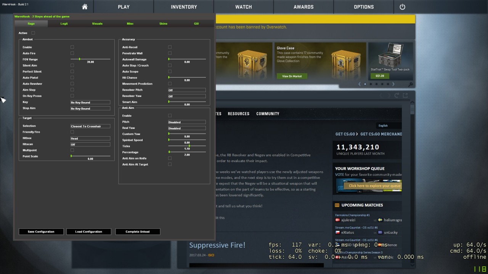Open Suppressive Fire! blog post
The width and height of the screenshot is (488, 274).
point(217,245)
